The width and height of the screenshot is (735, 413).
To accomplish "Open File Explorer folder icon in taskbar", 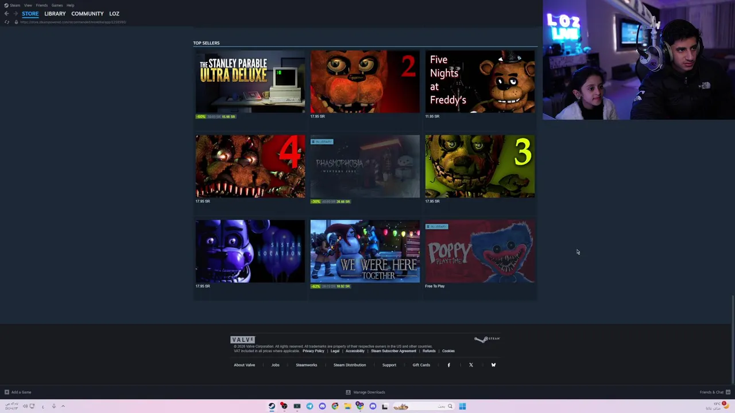I will (348, 406).
